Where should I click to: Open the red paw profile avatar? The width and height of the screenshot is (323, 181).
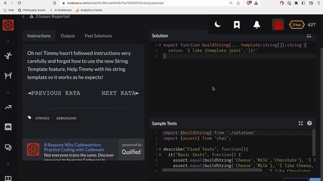[278, 25]
